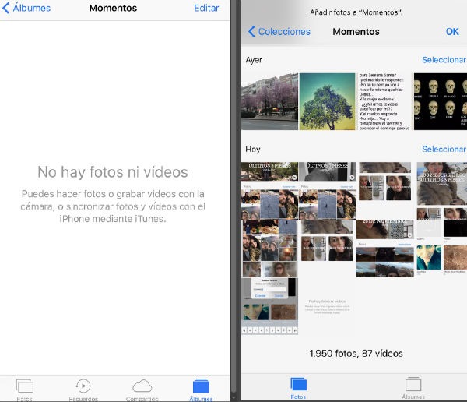
Task: Switch to Fotos tab in right screen
Action: 298,388
